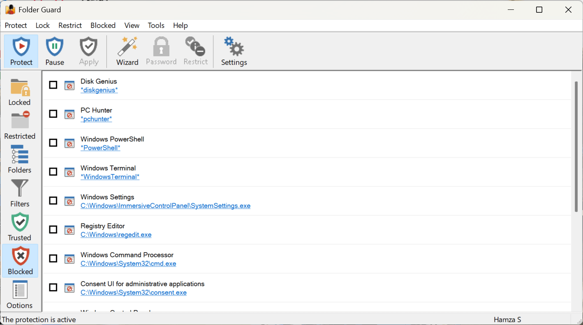
Task: Tick the Registry Editor checkbox
Action: coord(53,229)
